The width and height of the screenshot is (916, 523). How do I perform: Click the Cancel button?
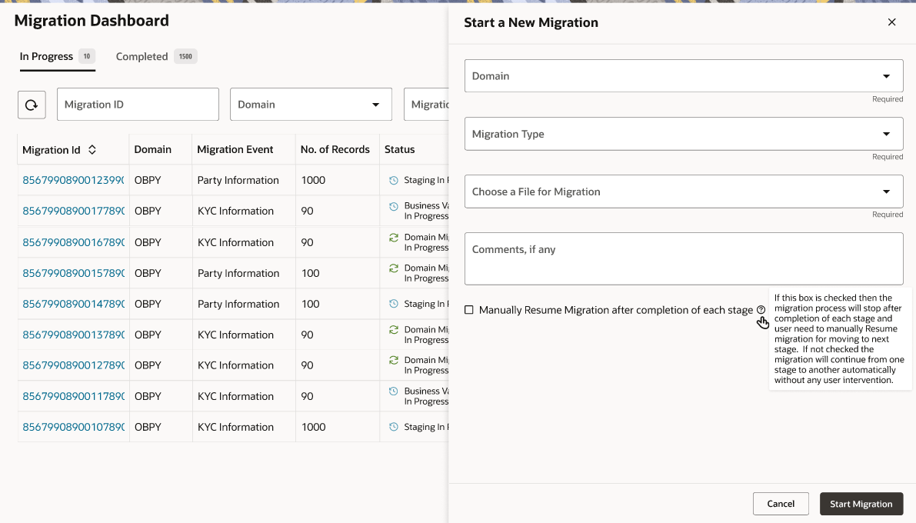click(x=781, y=504)
